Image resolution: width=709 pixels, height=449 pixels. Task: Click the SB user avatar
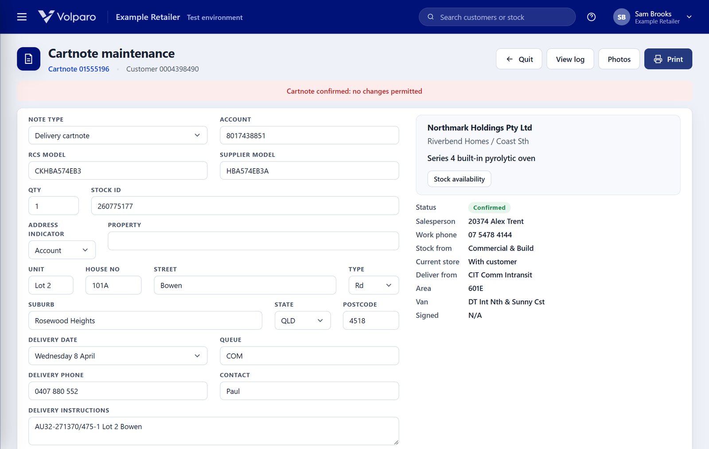pyautogui.click(x=621, y=17)
